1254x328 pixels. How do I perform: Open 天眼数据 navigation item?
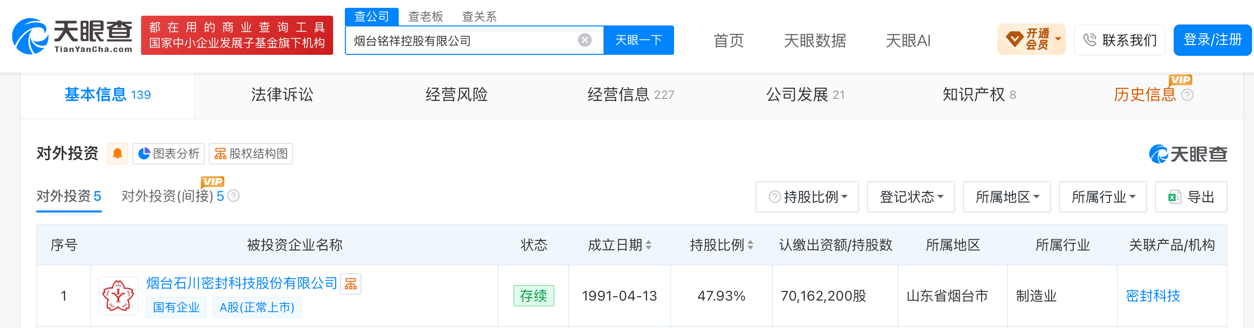tap(815, 40)
